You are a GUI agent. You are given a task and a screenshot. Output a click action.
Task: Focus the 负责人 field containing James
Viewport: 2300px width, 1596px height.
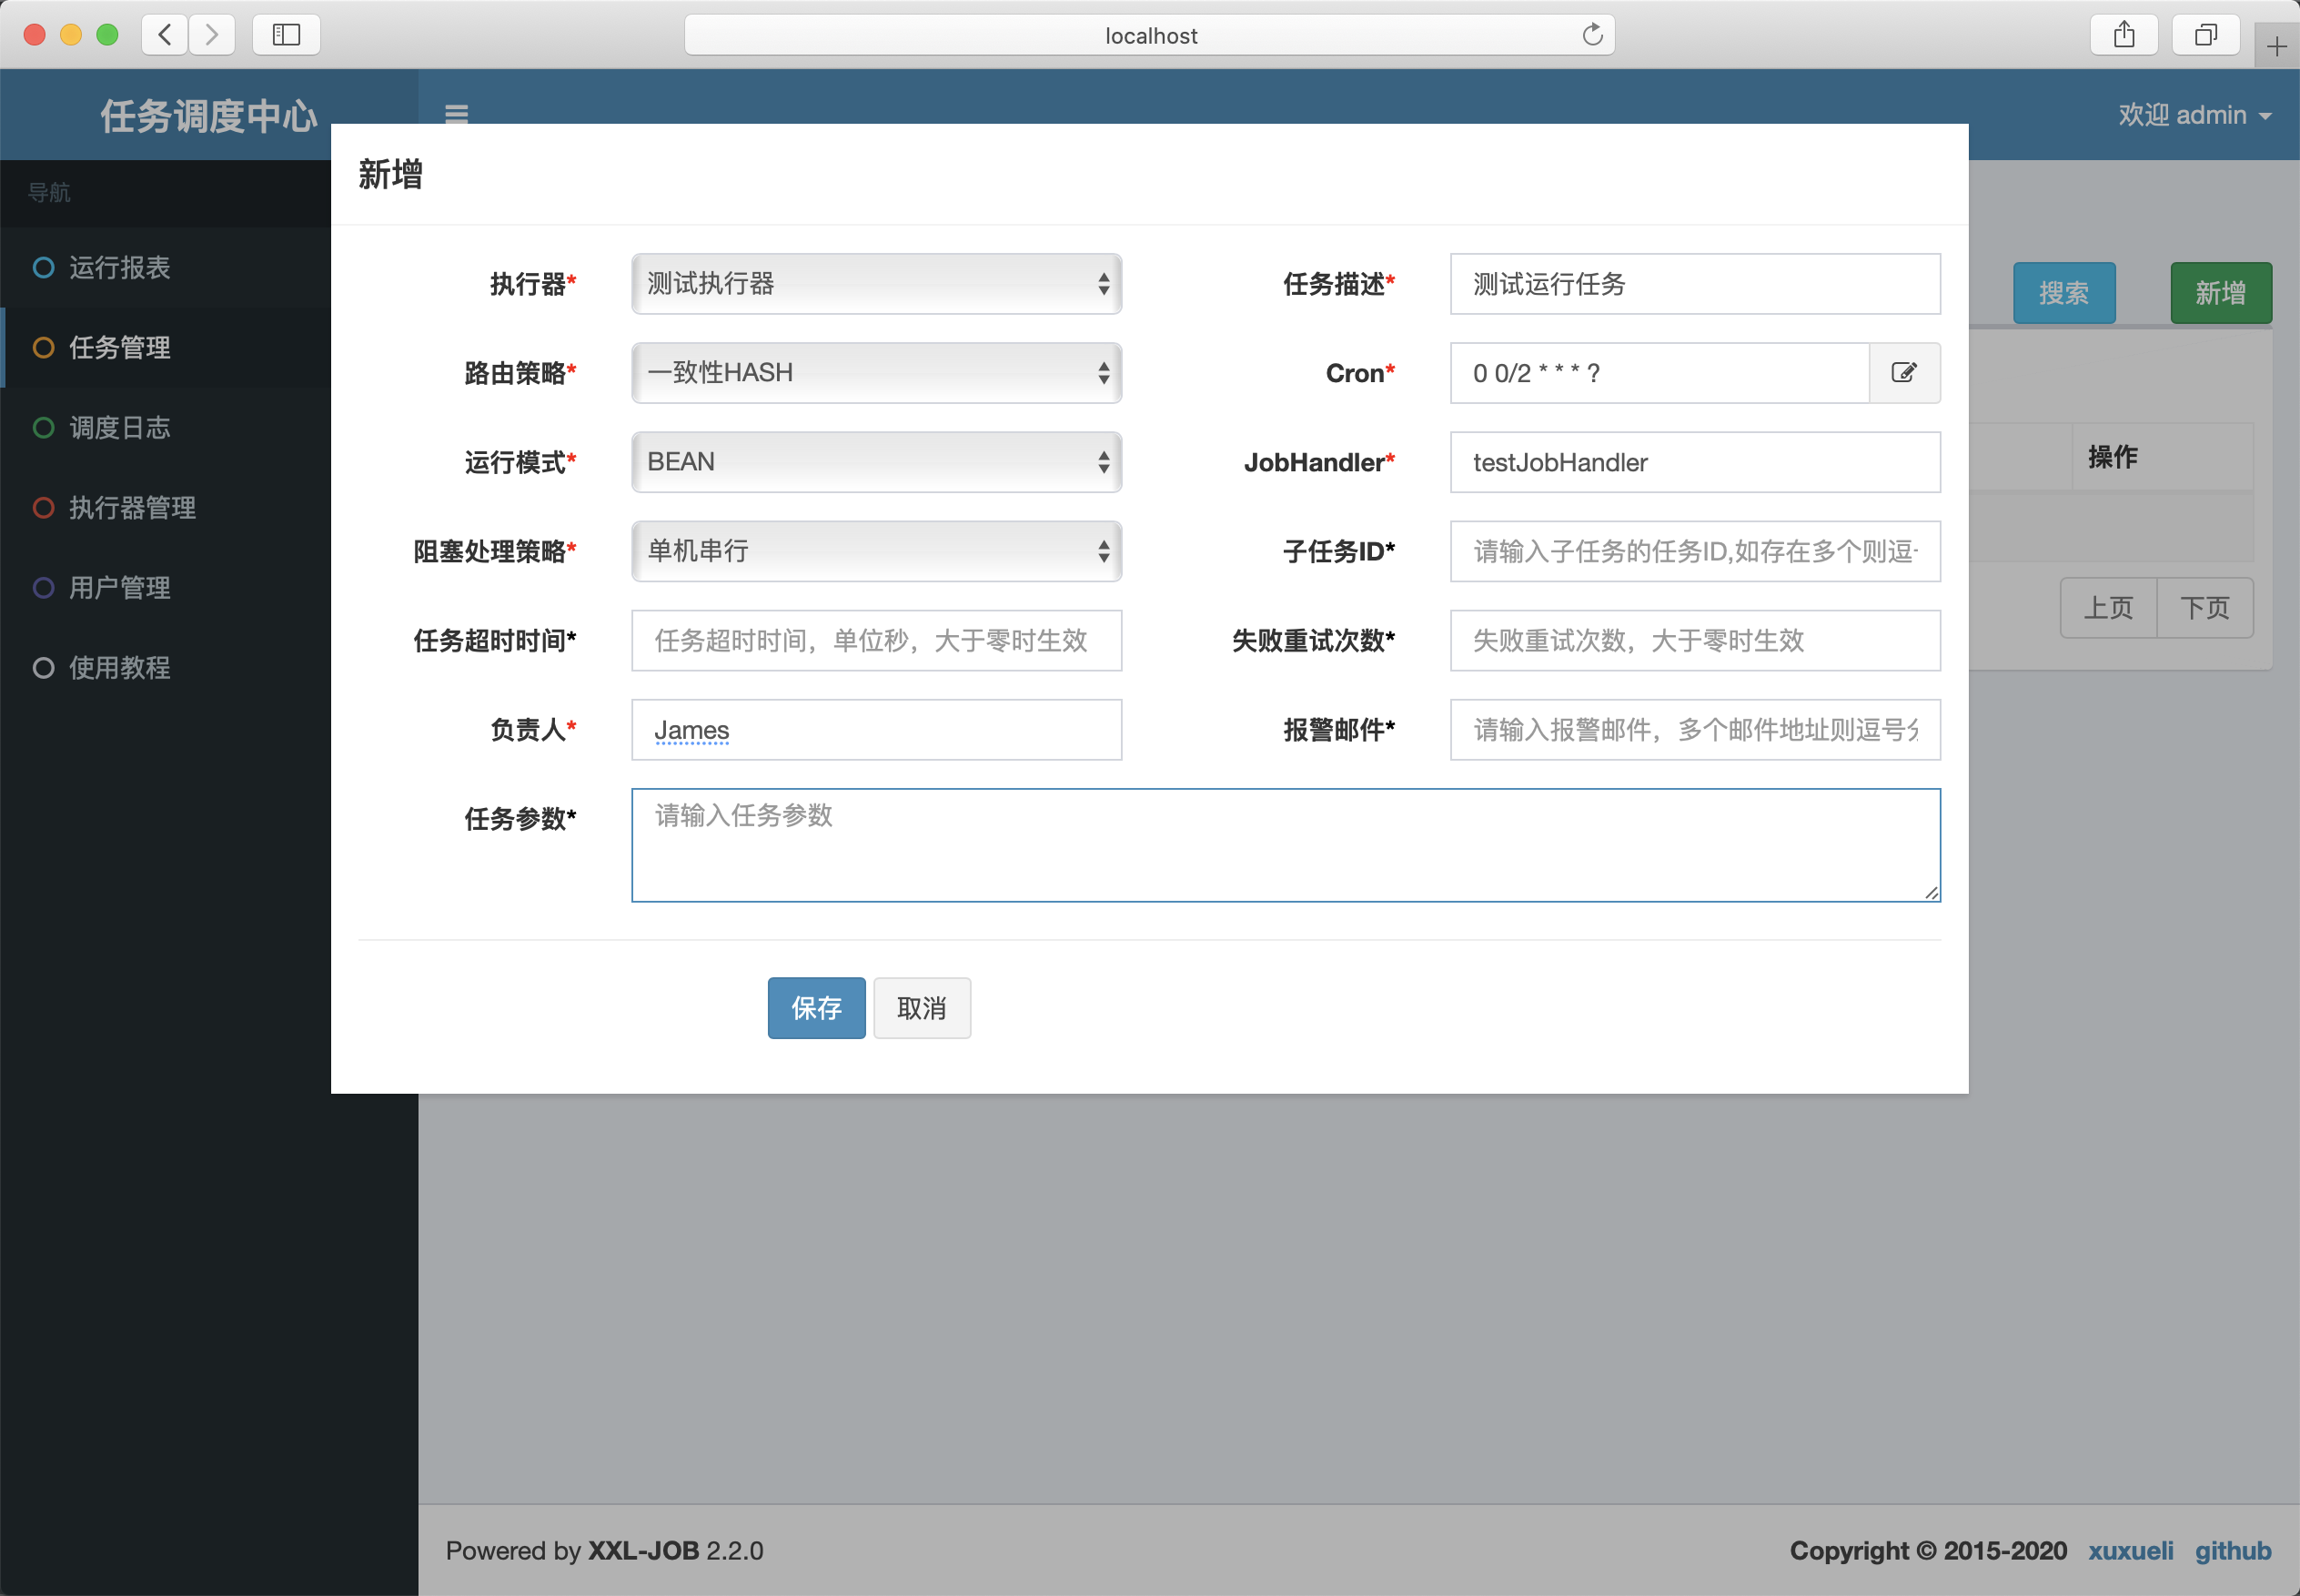click(x=876, y=730)
